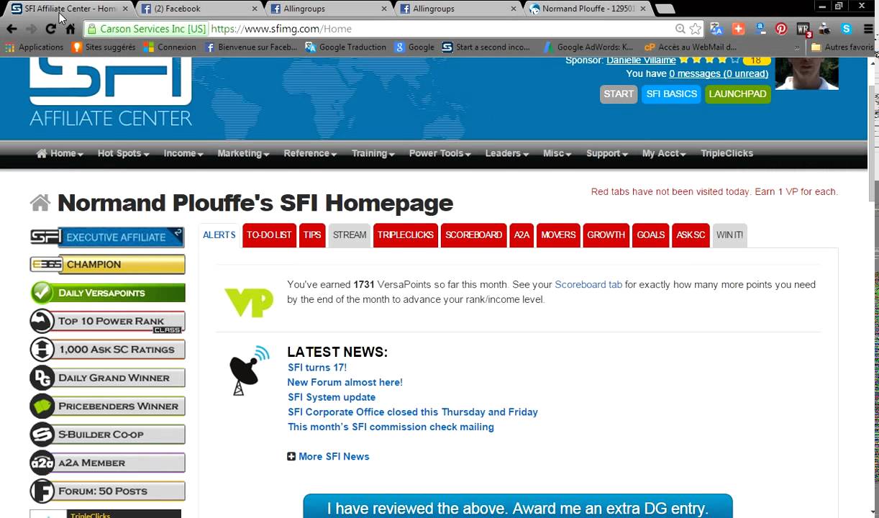This screenshot has width=879, height=518.
Task: Open TripleClicks in the navigation bar
Action: [x=727, y=153]
